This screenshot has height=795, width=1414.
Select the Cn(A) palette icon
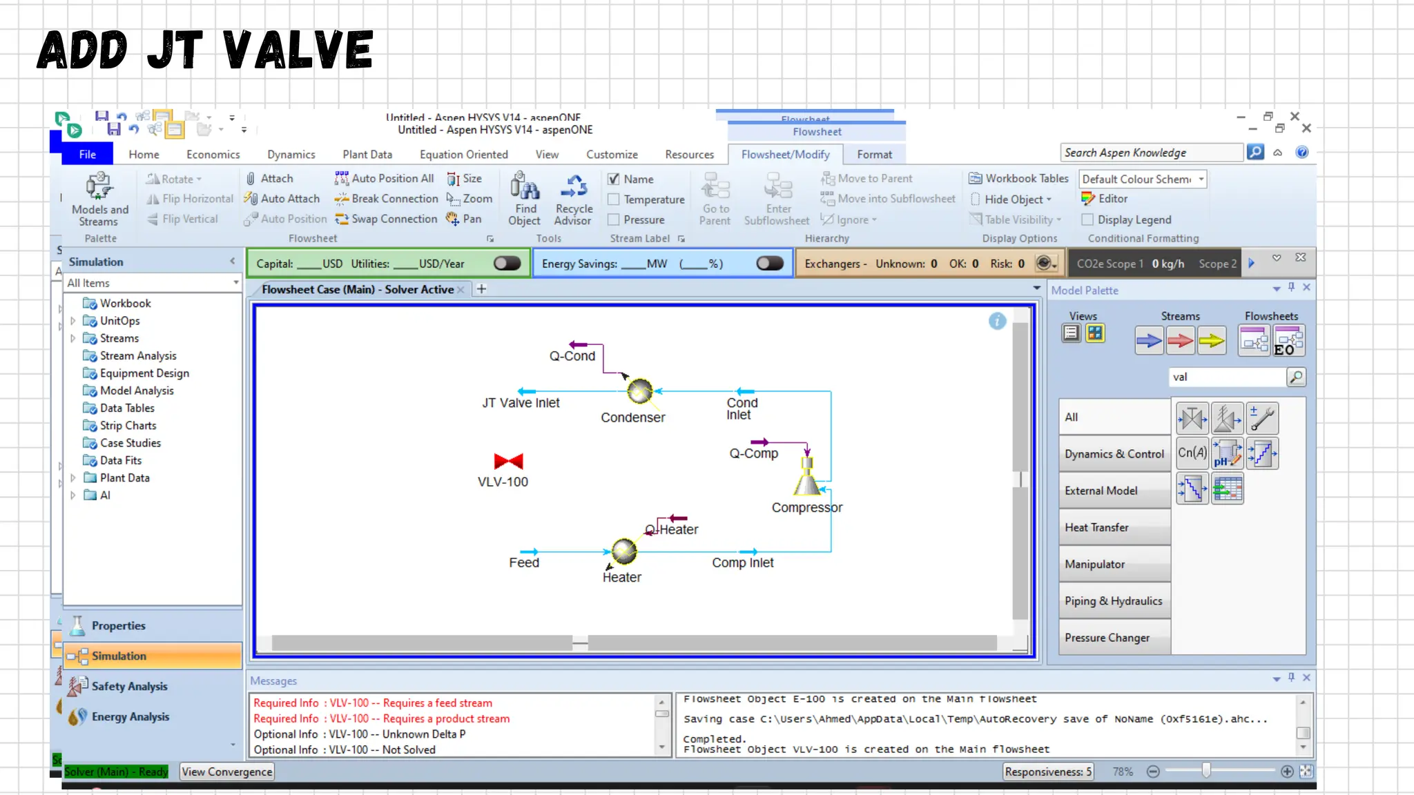click(1192, 453)
